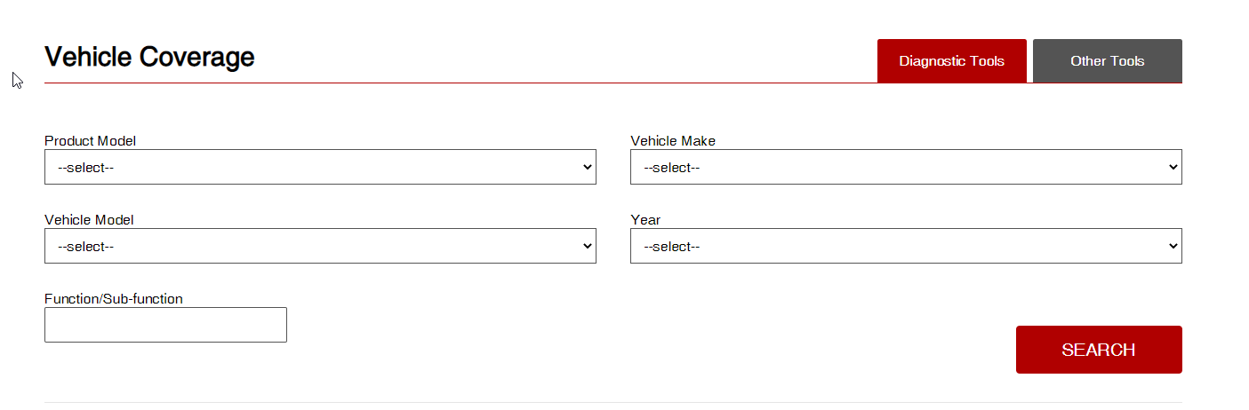The image size is (1249, 410).
Task: Click the light separator line below SEARCH
Action: (613, 402)
